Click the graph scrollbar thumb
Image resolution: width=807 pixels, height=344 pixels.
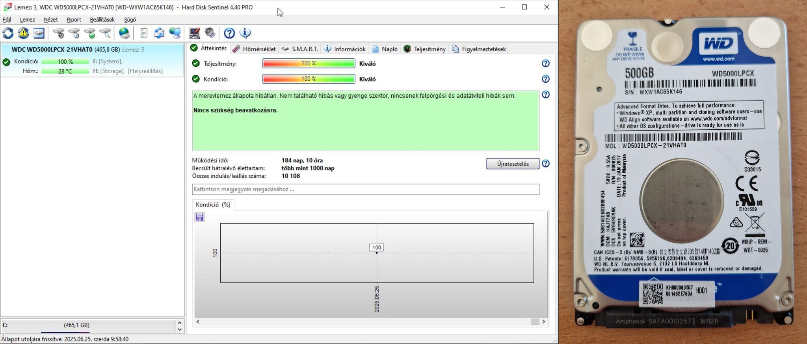tap(535, 322)
